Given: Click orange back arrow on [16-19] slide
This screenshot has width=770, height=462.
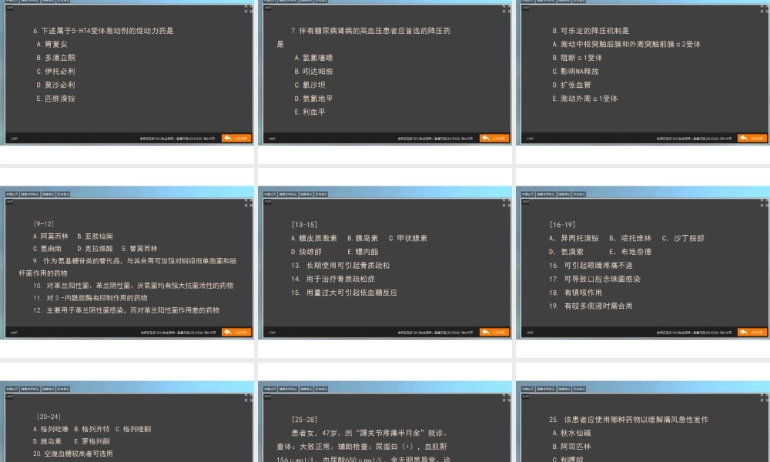Looking at the screenshot, I should 752,333.
